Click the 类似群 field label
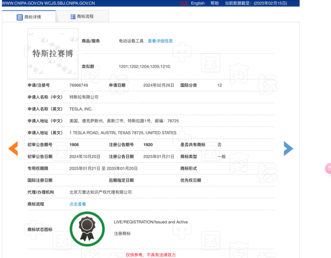 [x=88, y=67]
